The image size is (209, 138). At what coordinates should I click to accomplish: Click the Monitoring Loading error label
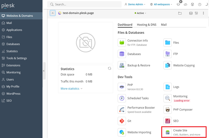pos(182,101)
